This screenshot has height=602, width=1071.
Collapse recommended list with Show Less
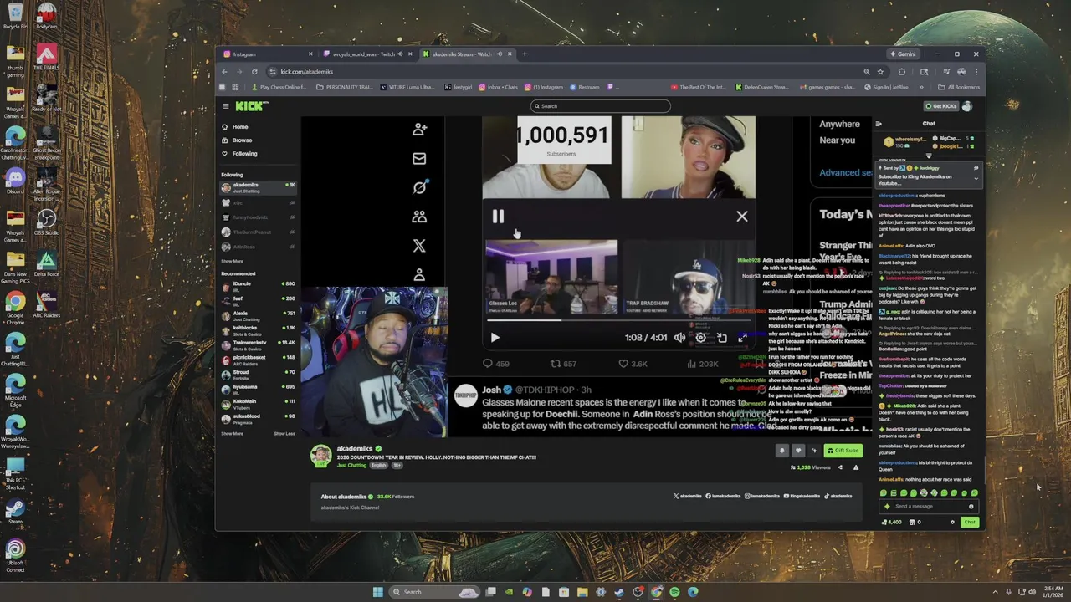point(284,433)
